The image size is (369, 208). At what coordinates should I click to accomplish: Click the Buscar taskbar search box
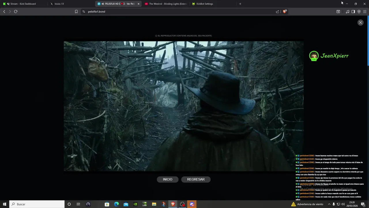click(37, 204)
